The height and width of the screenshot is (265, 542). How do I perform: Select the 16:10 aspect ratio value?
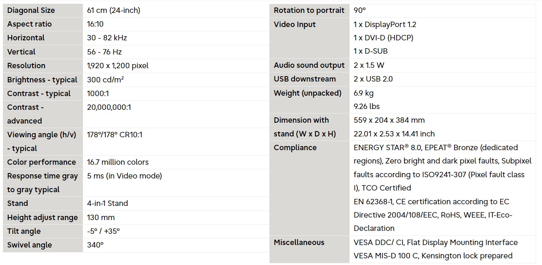(95, 24)
